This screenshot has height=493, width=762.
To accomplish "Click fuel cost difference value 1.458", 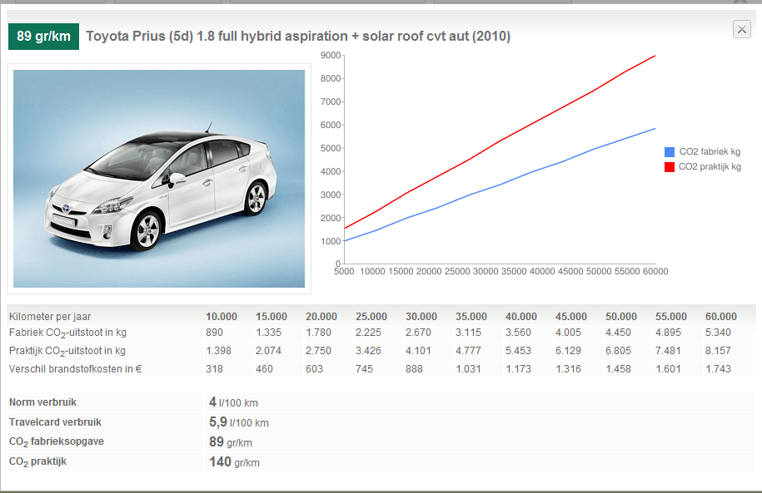I will coord(618,369).
